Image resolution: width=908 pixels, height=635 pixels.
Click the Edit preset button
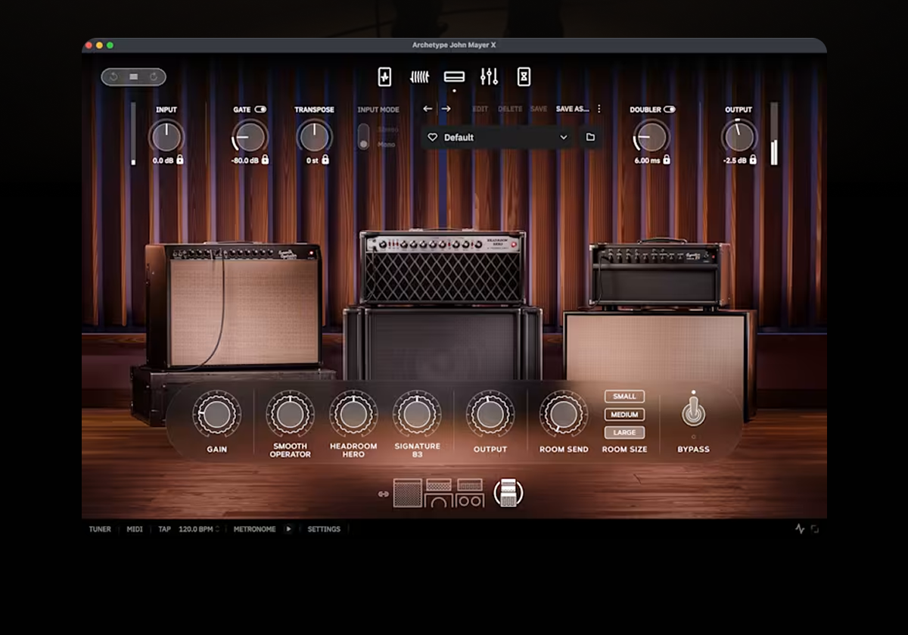(480, 109)
